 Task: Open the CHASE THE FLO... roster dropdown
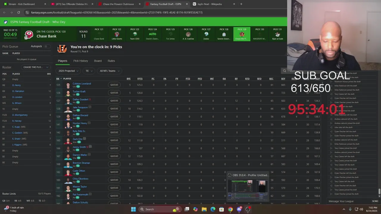click(35, 67)
